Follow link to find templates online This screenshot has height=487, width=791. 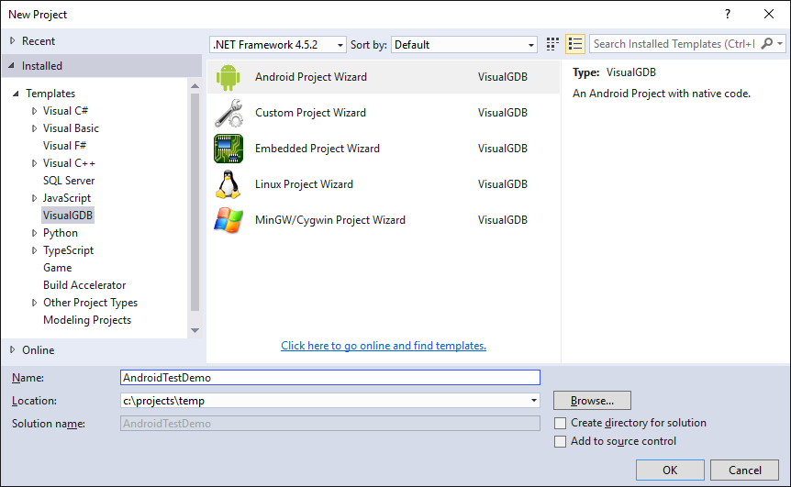click(384, 346)
